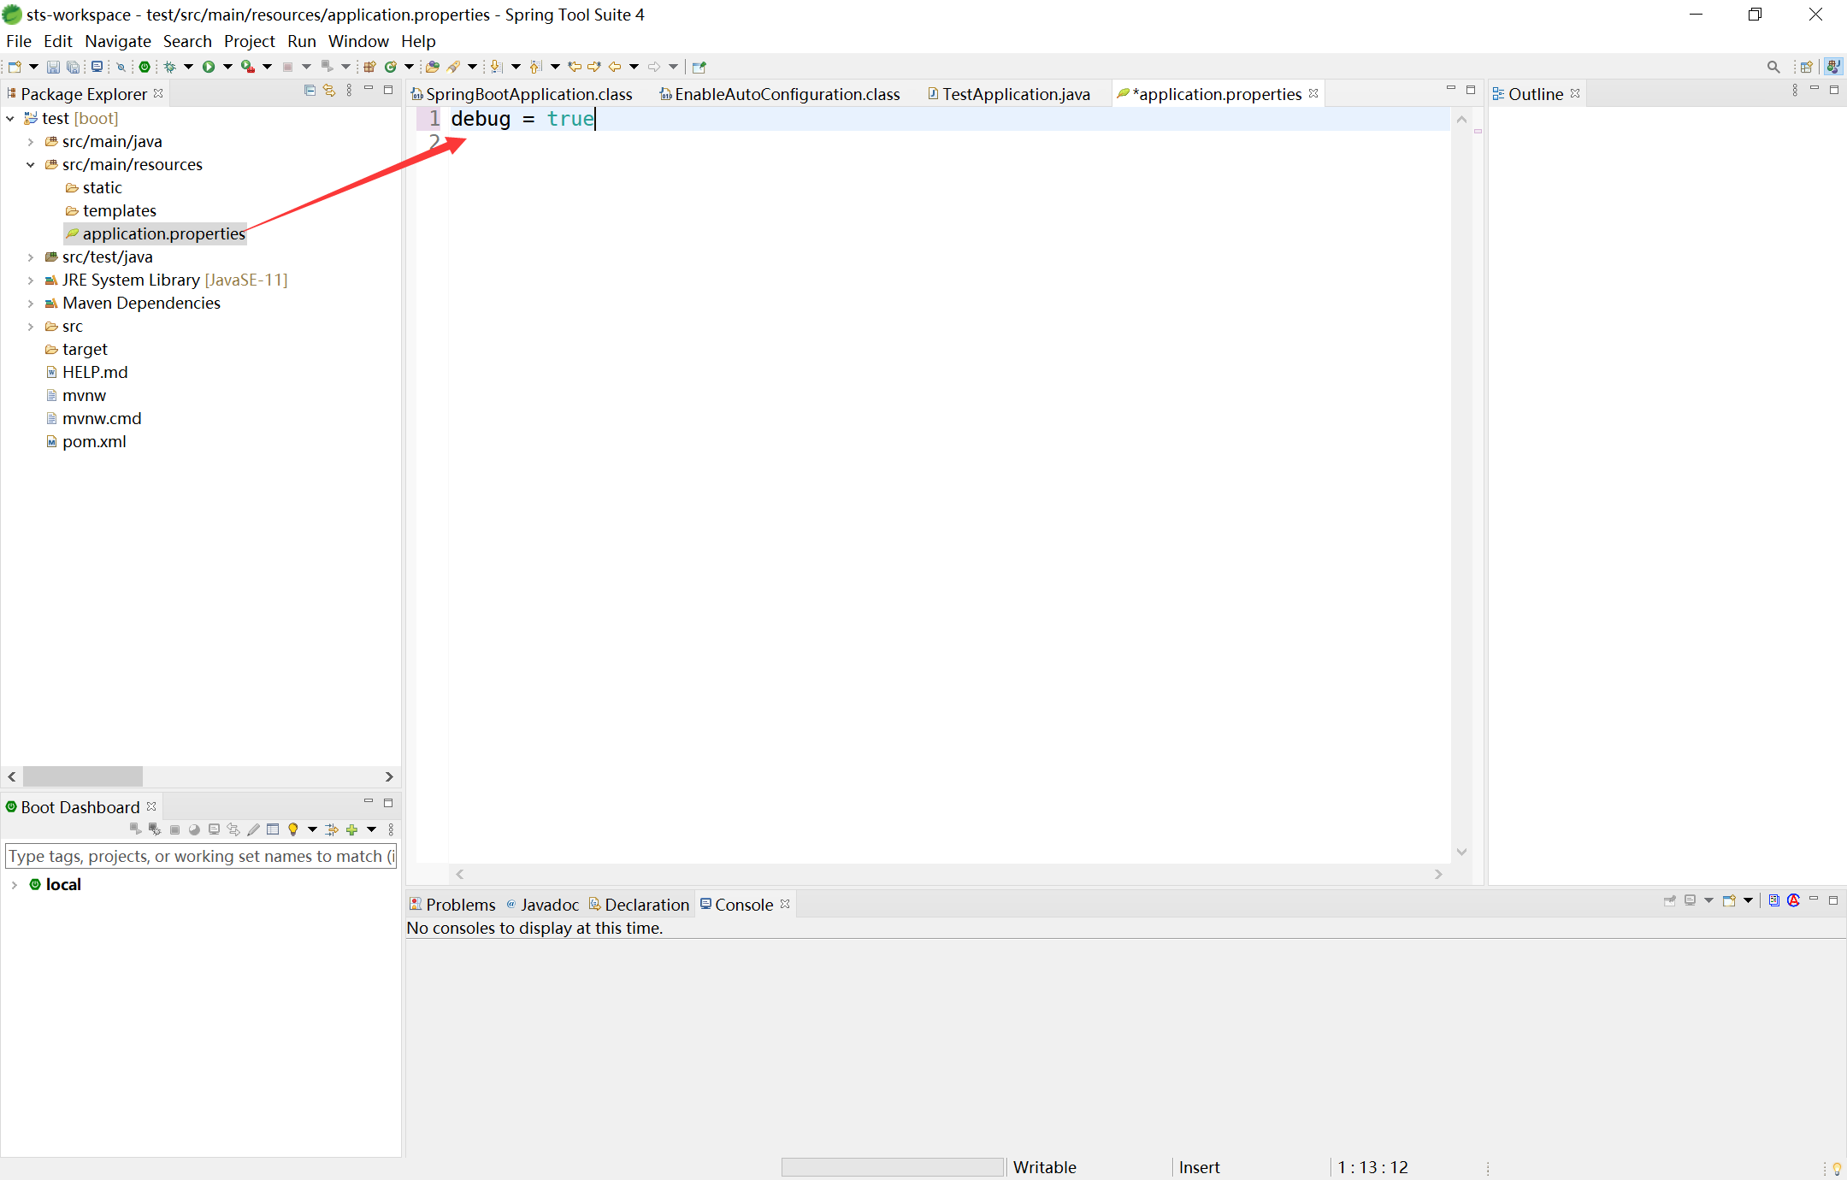Screen dimensions: 1847x1180
Task: Switch to the Problems tab
Action: tap(460, 905)
